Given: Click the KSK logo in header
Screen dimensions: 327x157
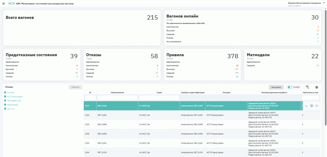Looking at the screenshot, I should 11,4.
